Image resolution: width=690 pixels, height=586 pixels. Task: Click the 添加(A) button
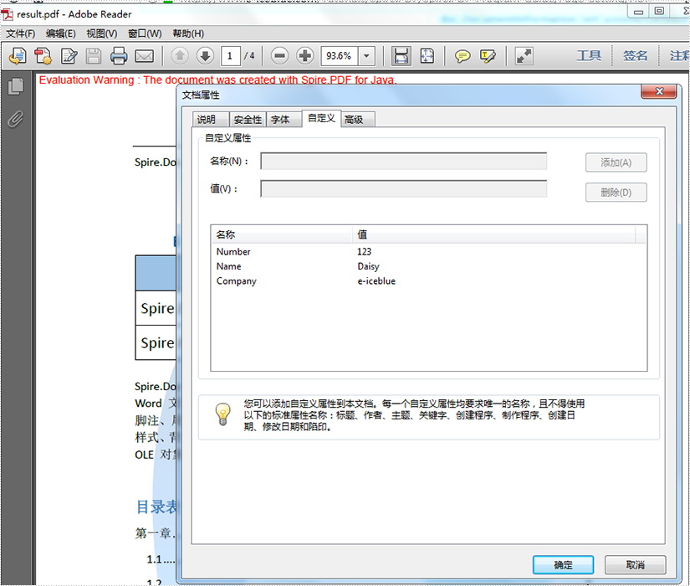[x=616, y=162]
